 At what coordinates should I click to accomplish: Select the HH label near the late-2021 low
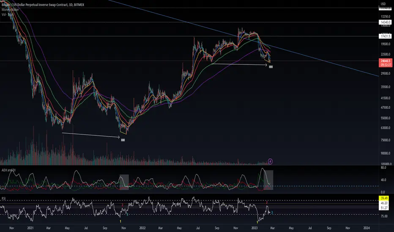123,140
